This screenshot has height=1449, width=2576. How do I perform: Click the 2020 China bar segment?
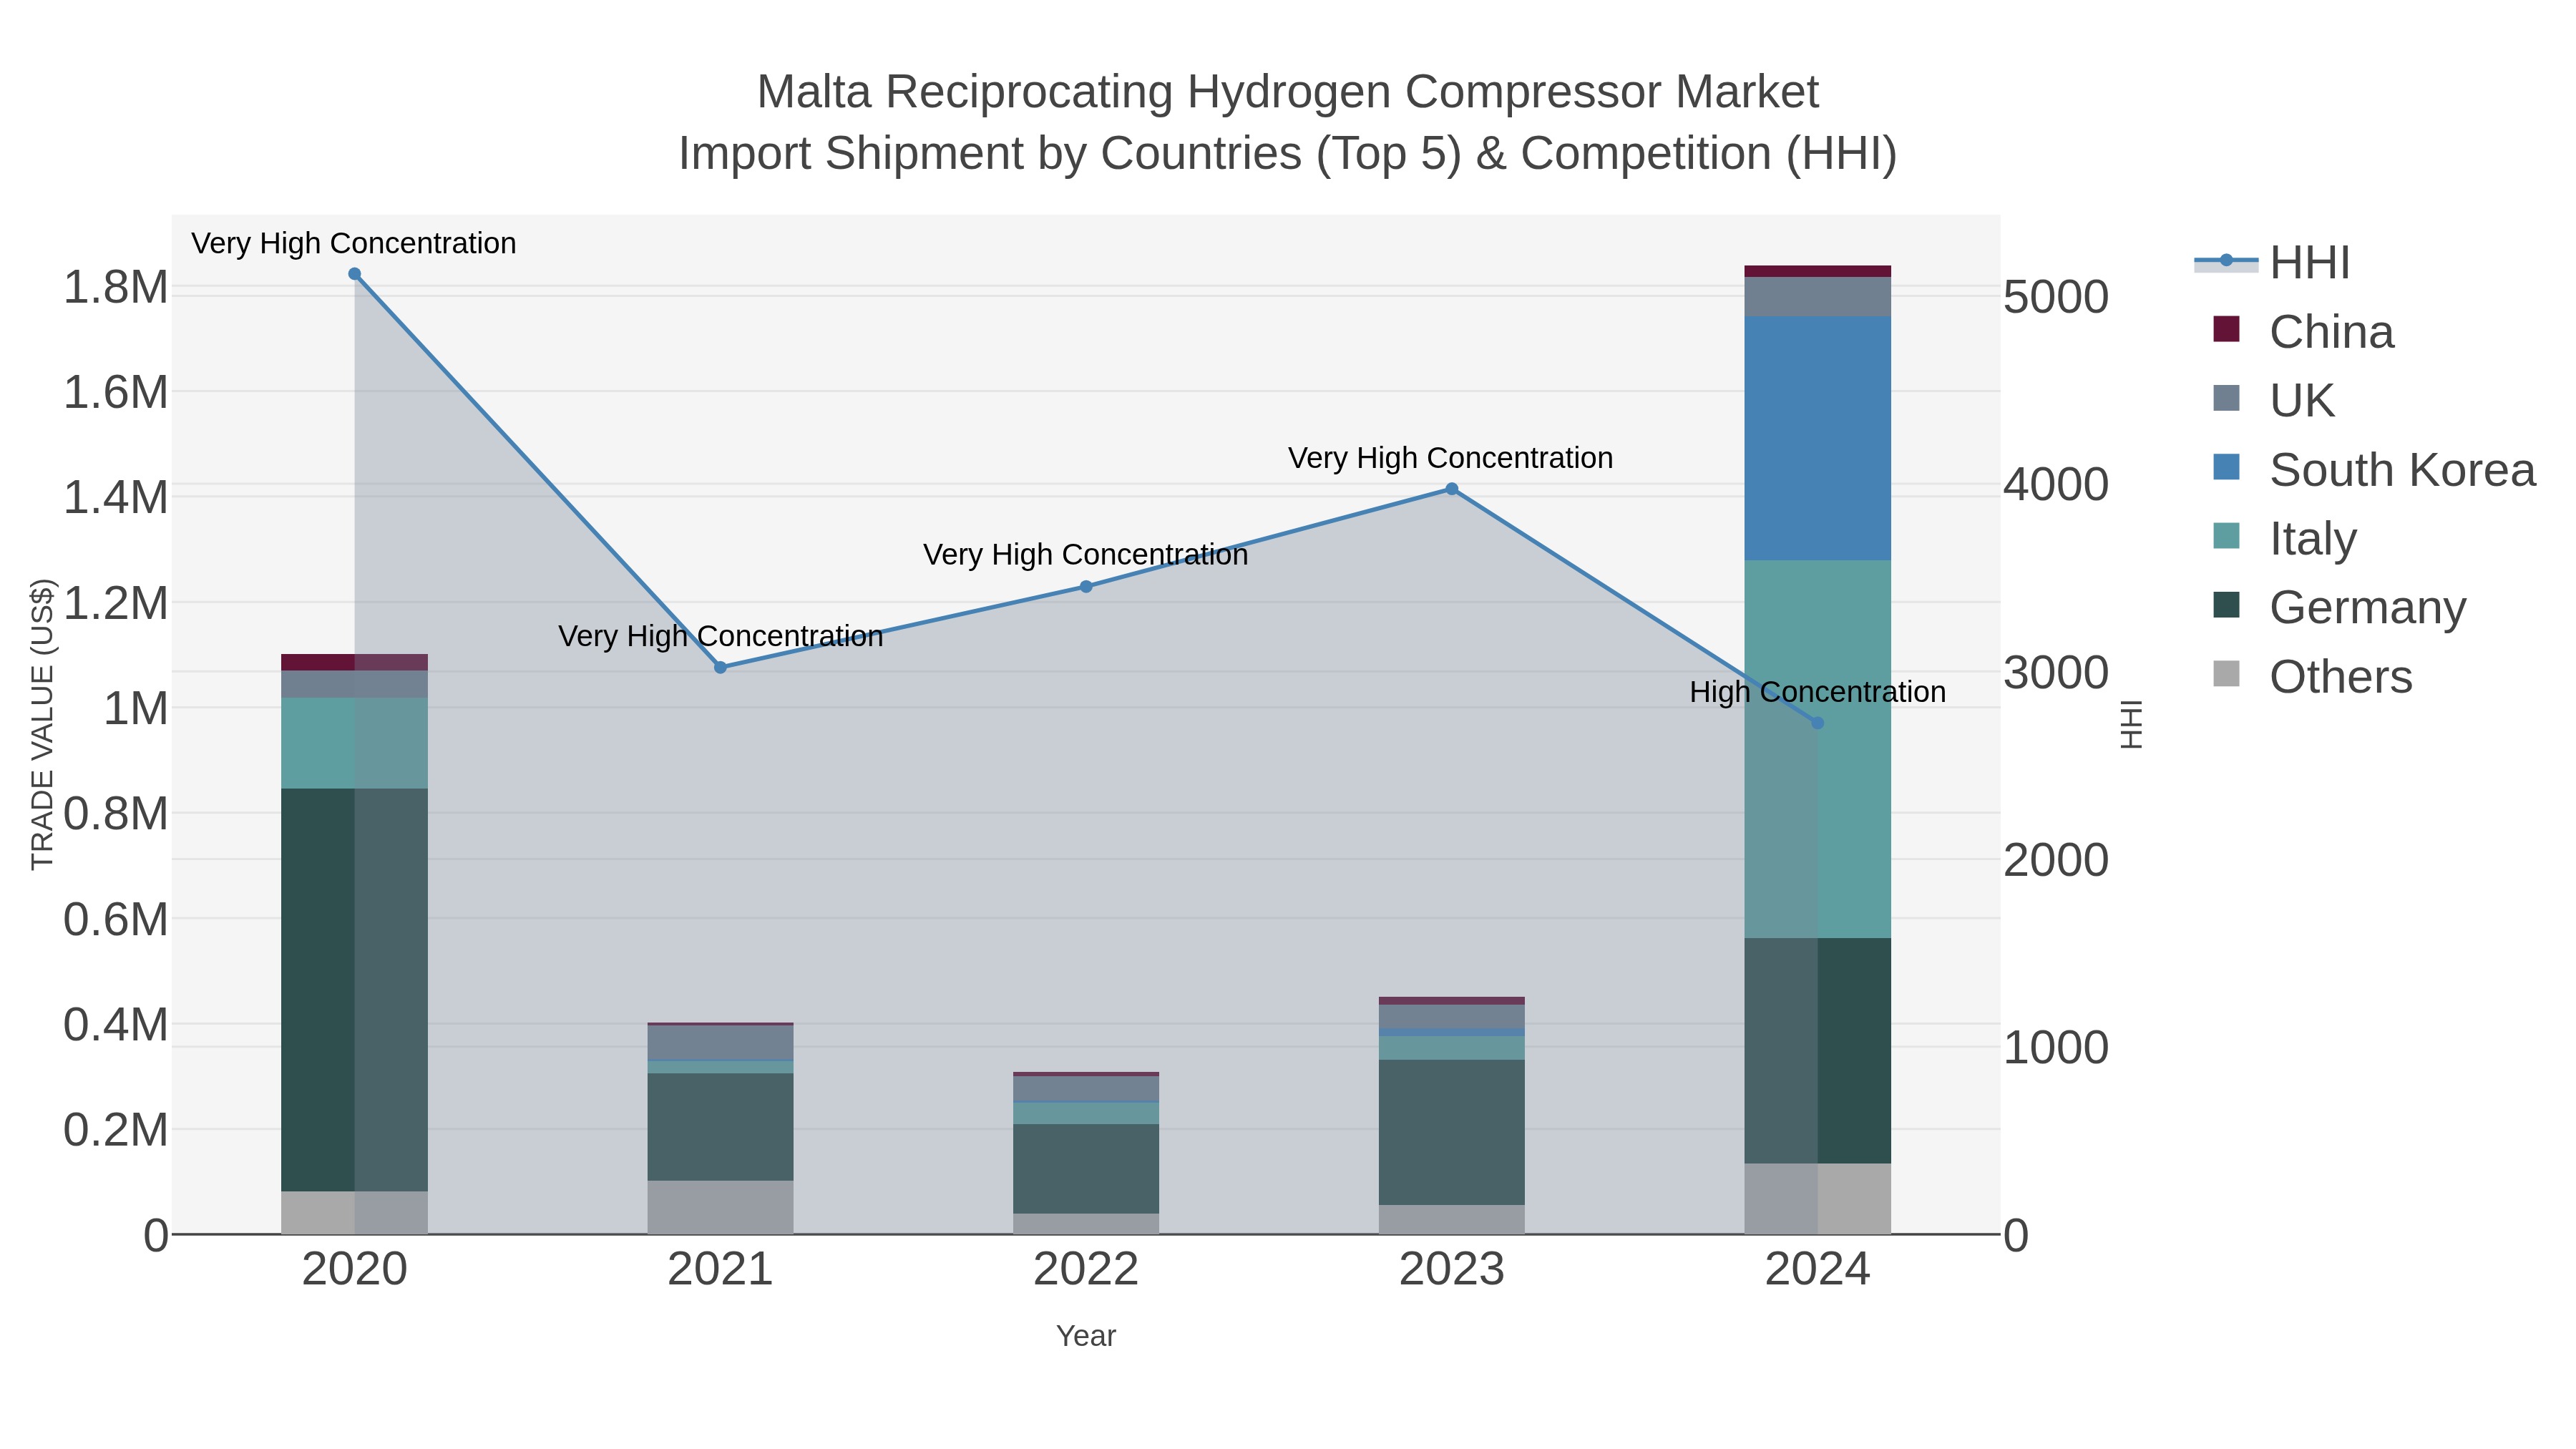coord(354,662)
